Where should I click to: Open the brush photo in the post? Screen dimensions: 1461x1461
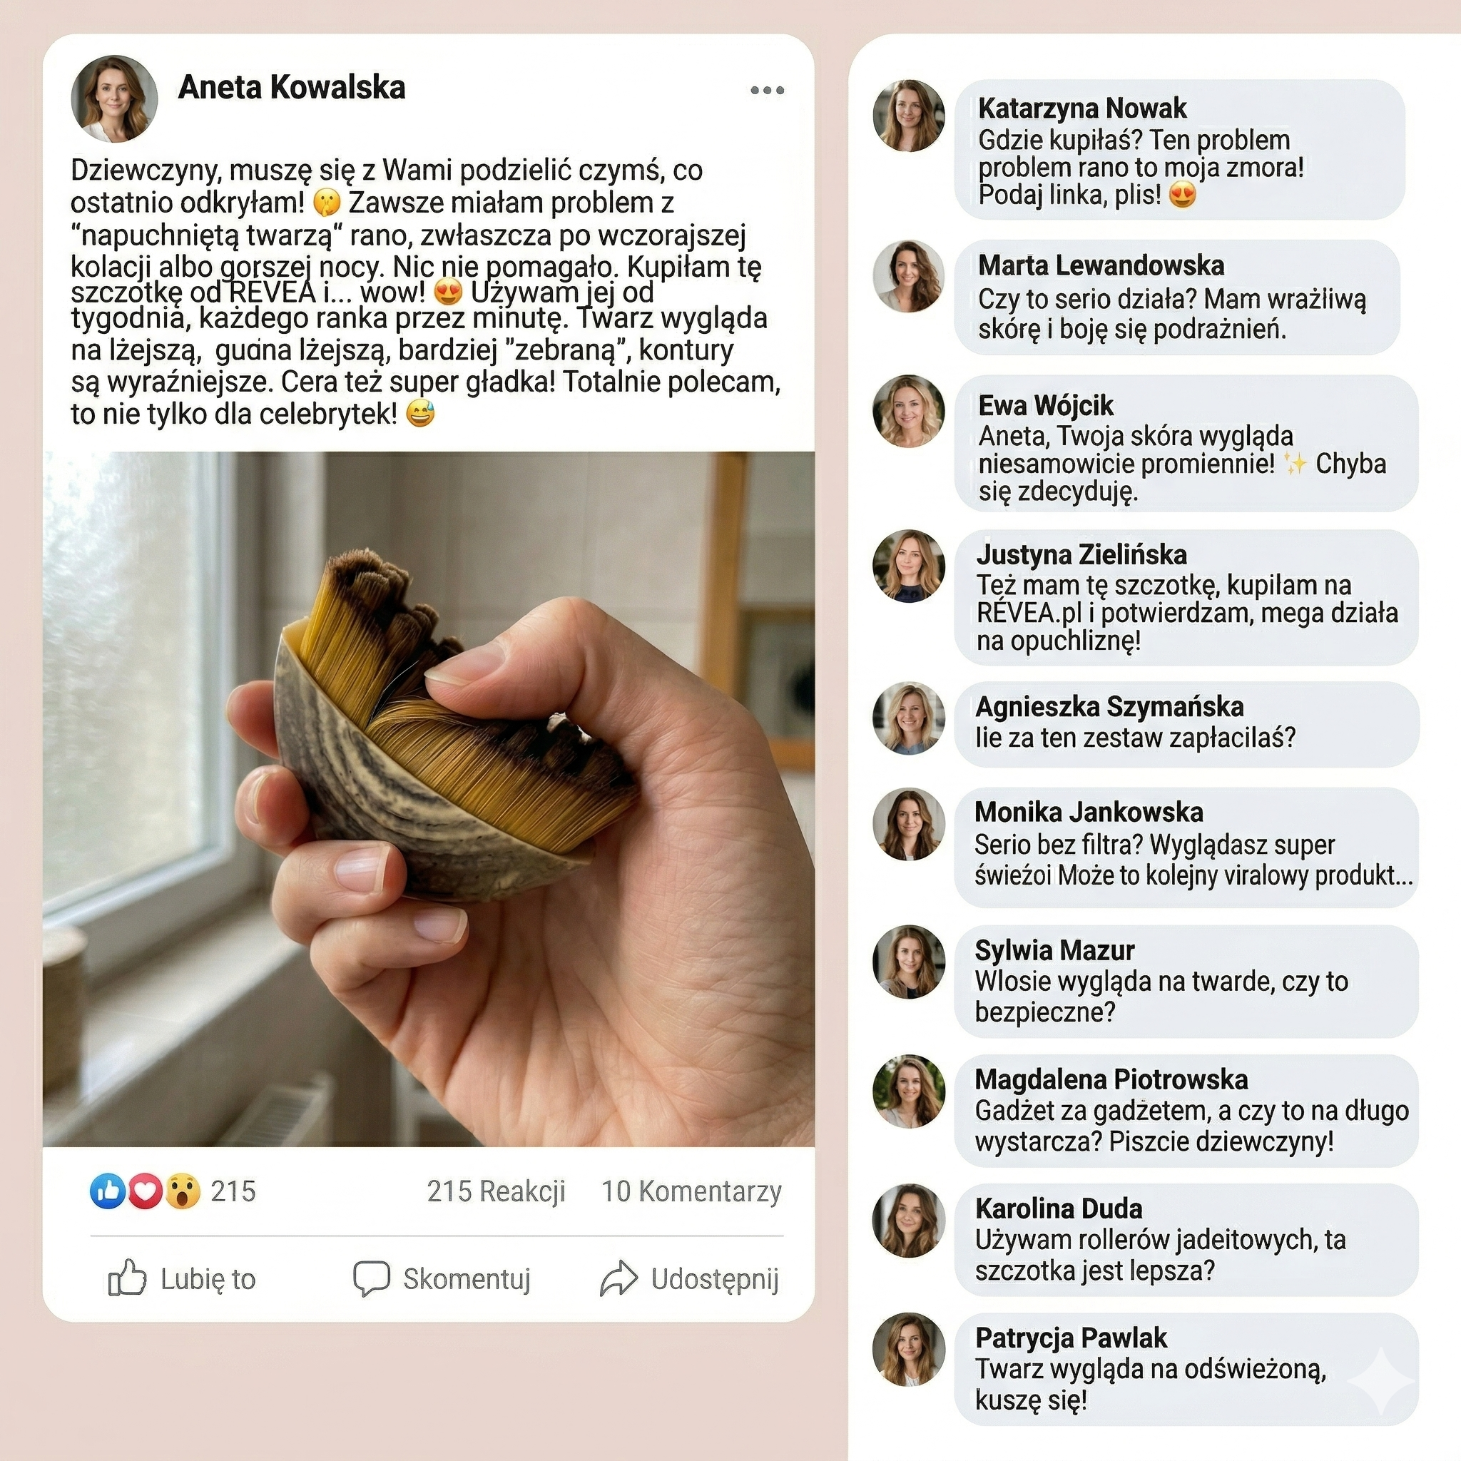point(429,798)
